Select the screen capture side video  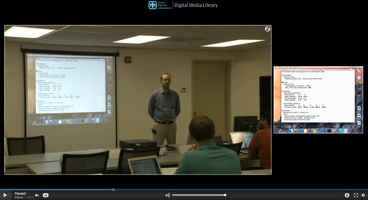pyautogui.click(x=318, y=100)
